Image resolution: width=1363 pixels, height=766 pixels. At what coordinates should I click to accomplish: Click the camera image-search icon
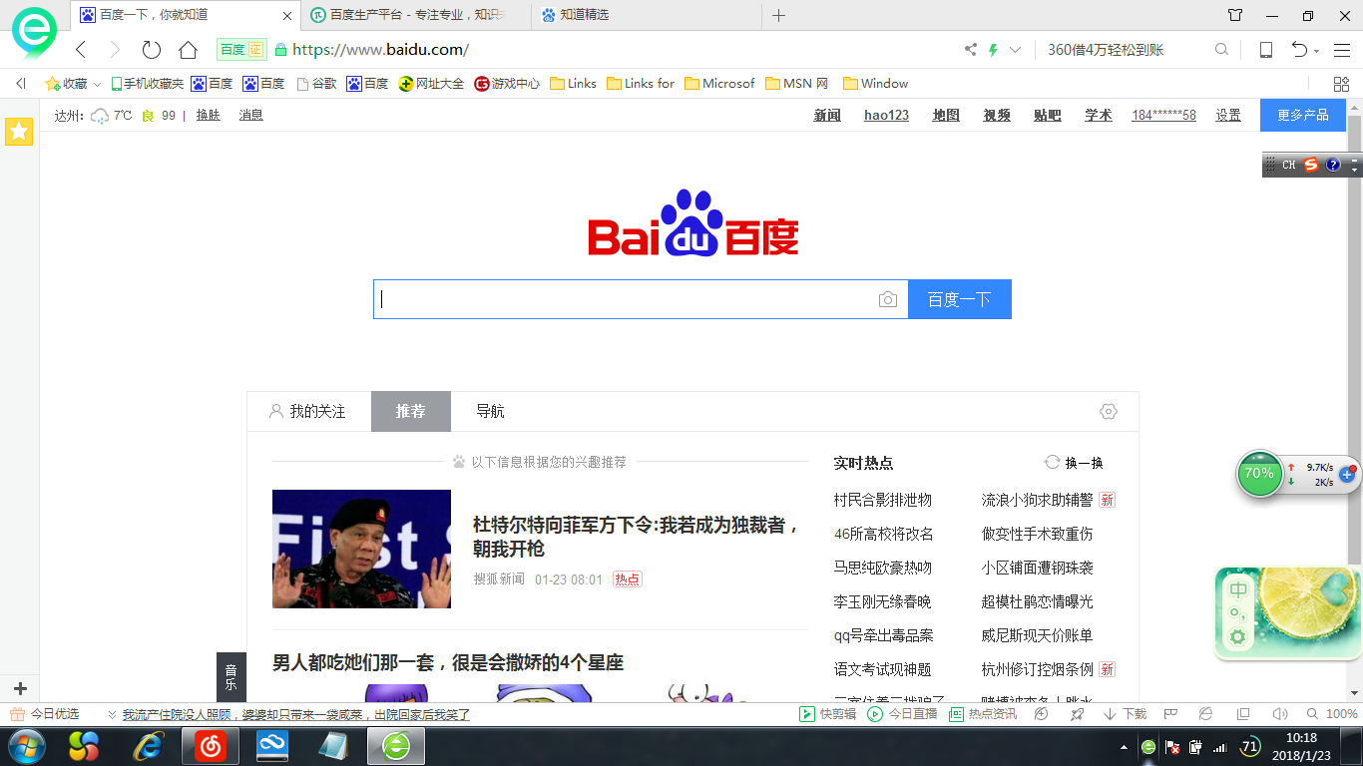click(888, 299)
